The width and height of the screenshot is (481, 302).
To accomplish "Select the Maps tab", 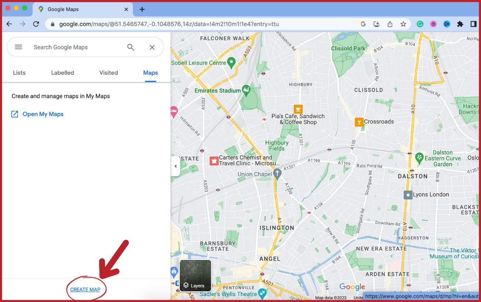I will tap(151, 73).
